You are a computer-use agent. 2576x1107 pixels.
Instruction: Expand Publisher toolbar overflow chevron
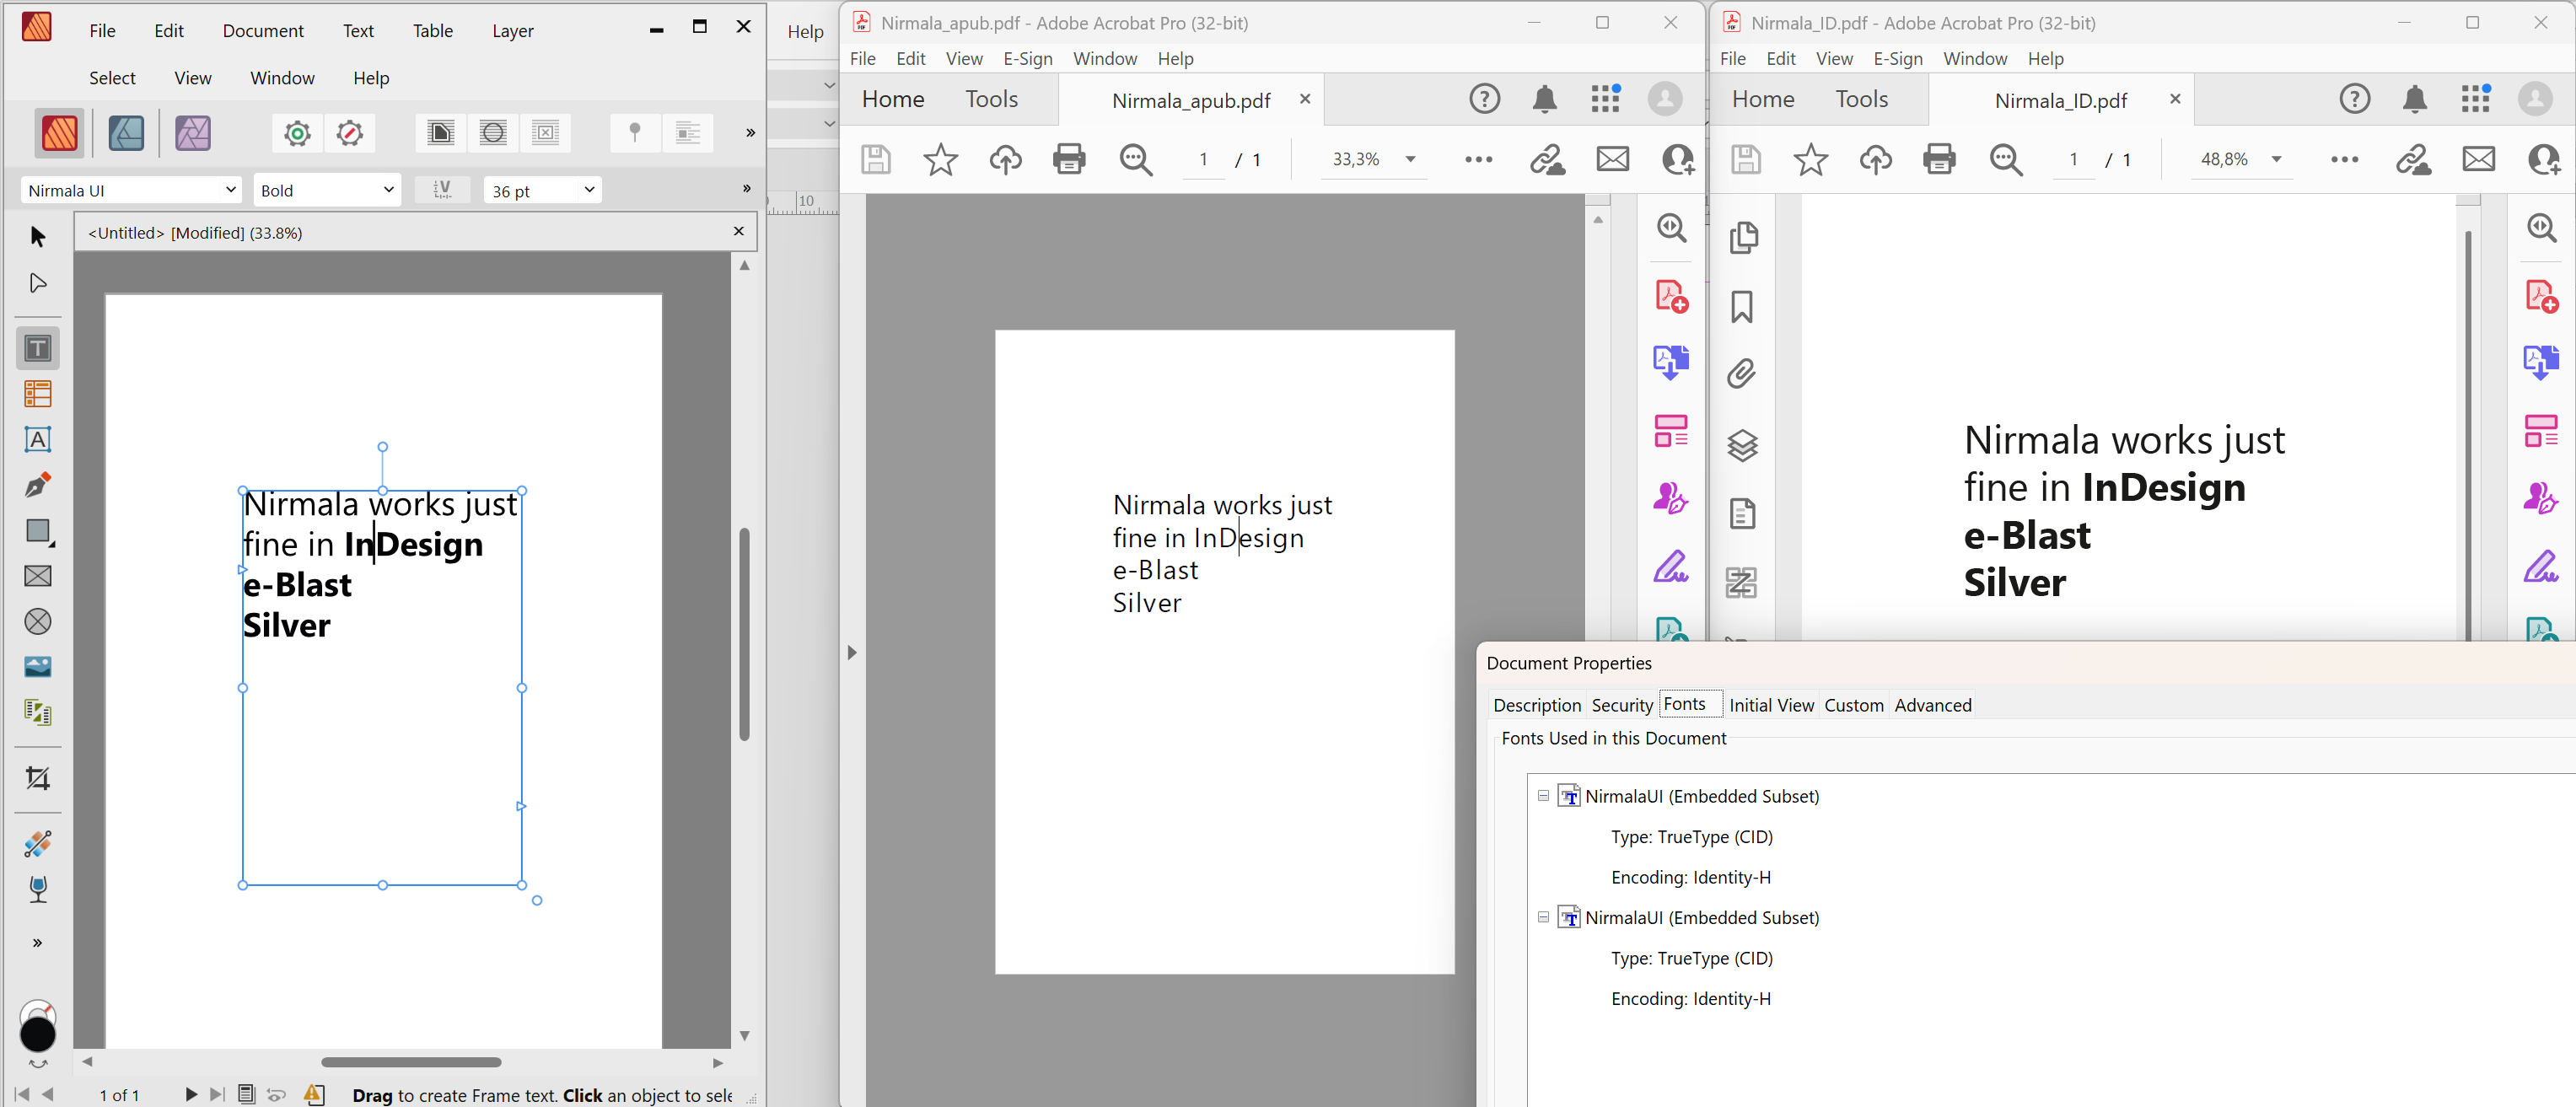click(x=750, y=133)
